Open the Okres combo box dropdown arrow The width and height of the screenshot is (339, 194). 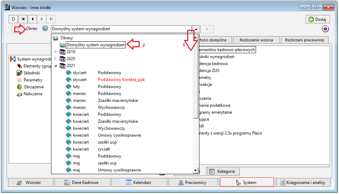pos(196,29)
